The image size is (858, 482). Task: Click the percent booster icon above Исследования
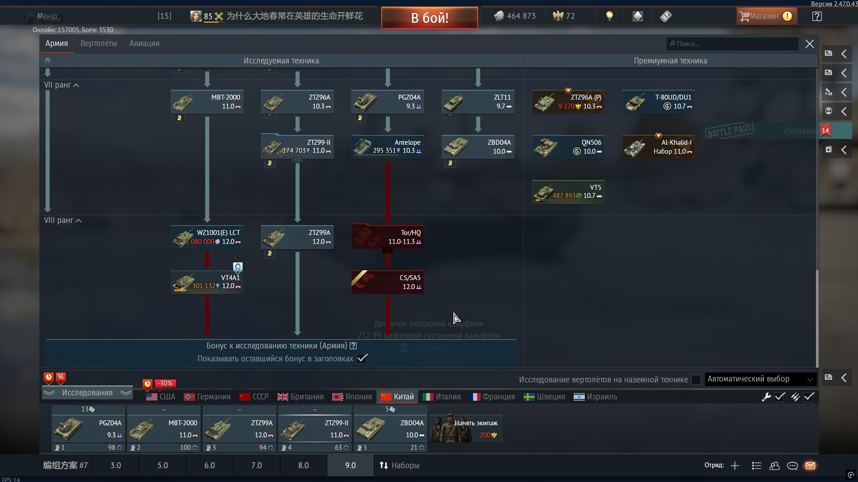[61, 378]
